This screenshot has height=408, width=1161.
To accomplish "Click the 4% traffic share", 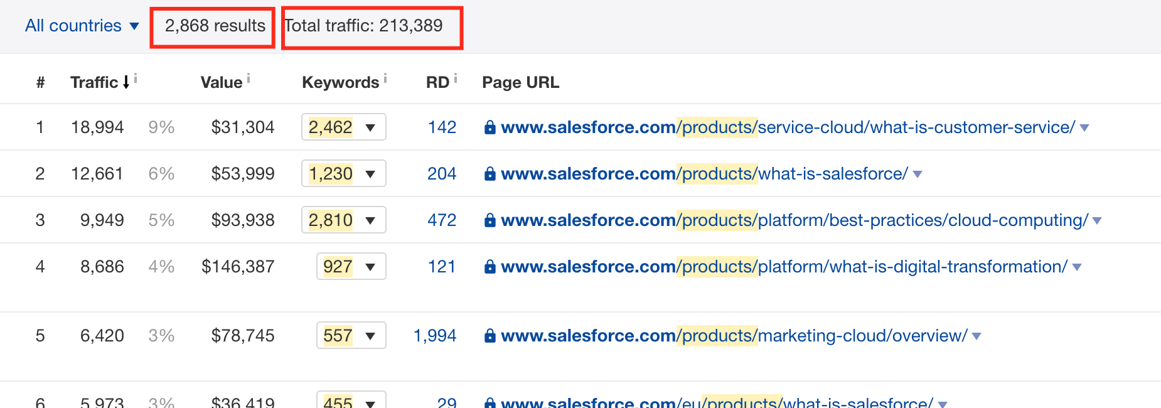I will (x=161, y=267).
